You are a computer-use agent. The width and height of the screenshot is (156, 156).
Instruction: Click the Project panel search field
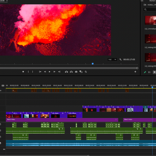(150, 9)
